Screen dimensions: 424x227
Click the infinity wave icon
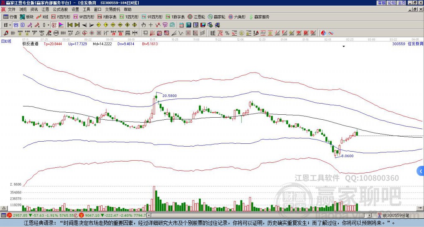pos(331,33)
